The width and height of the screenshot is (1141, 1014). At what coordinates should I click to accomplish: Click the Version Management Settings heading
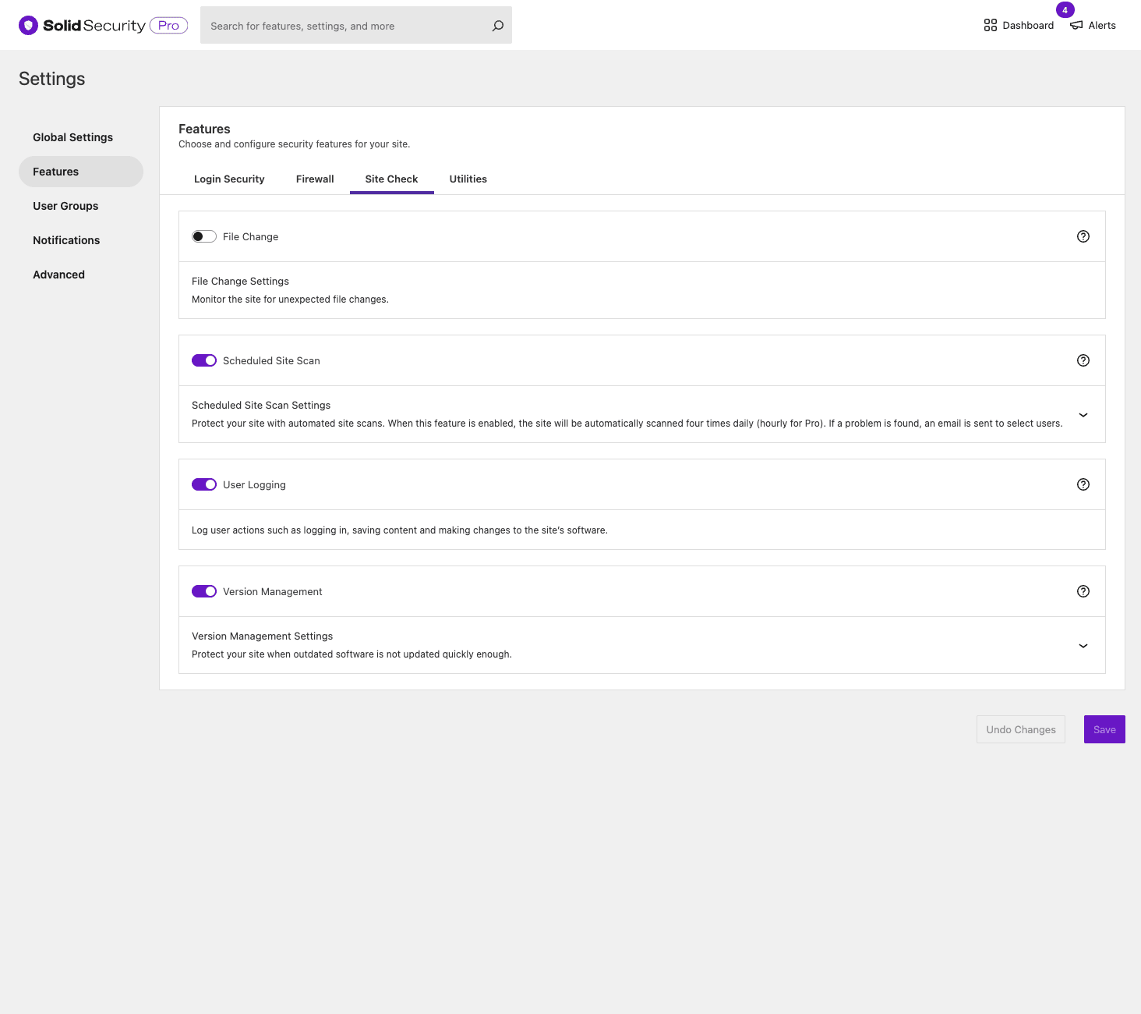[262, 636]
